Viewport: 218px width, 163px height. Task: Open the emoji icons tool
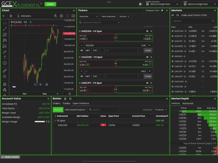coord(5,63)
